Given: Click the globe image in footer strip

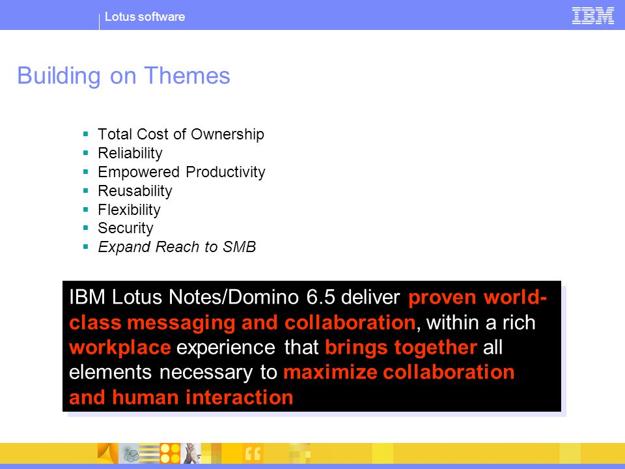Looking at the screenshot, I should coord(129,453).
